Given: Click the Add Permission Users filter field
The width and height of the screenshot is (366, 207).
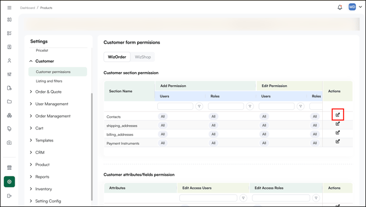Looking at the screenshot, I should 175,106.
